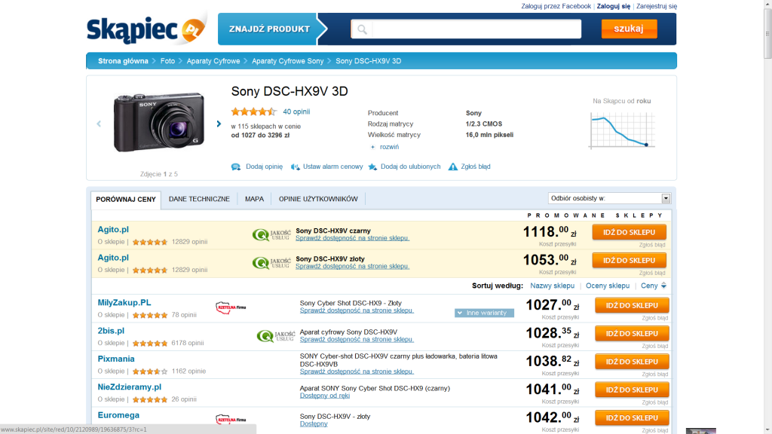Image resolution: width=772 pixels, height=434 pixels.
Task: Click Jakość Usług badge for 2bis.pl
Action: (x=276, y=336)
